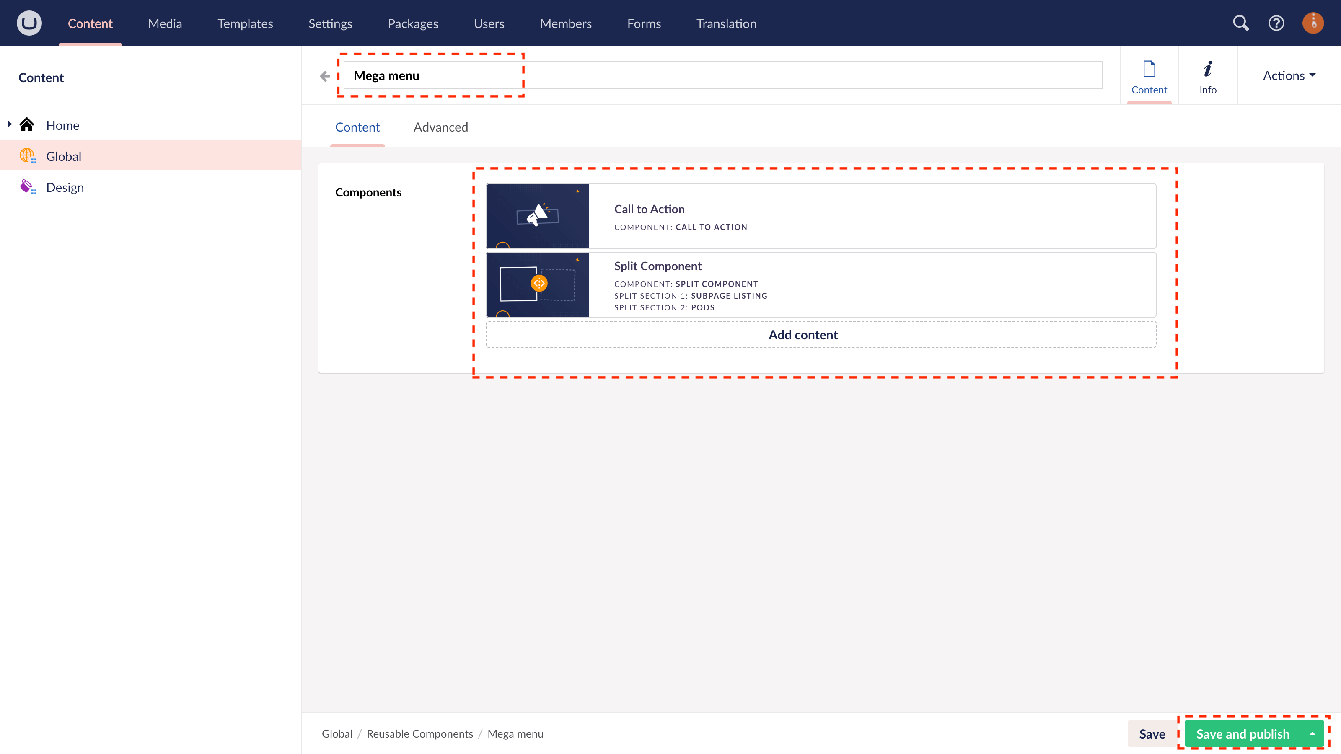Image resolution: width=1341 pixels, height=754 pixels.
Task: Open the Call to Action component thumbnail
Action: pyautogui.click(x=538, y=215)
